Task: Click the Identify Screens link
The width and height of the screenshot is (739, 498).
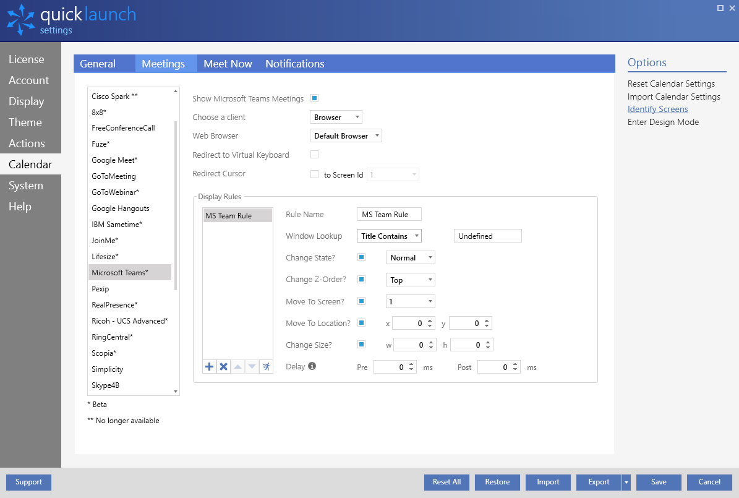Action: [658, 109]
